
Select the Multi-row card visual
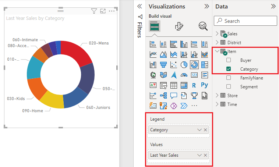[204, 75]
